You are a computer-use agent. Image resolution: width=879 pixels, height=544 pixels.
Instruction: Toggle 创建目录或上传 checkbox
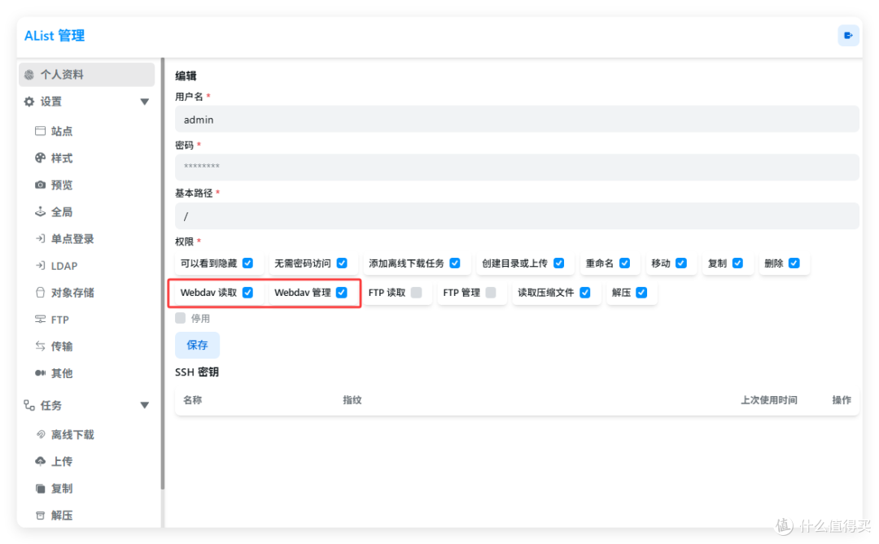(558, 263)
